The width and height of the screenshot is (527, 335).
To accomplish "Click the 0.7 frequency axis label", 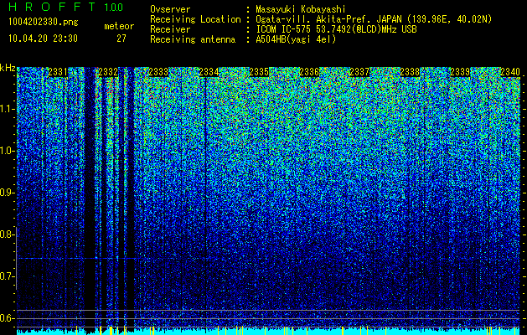I will (7, 276).
